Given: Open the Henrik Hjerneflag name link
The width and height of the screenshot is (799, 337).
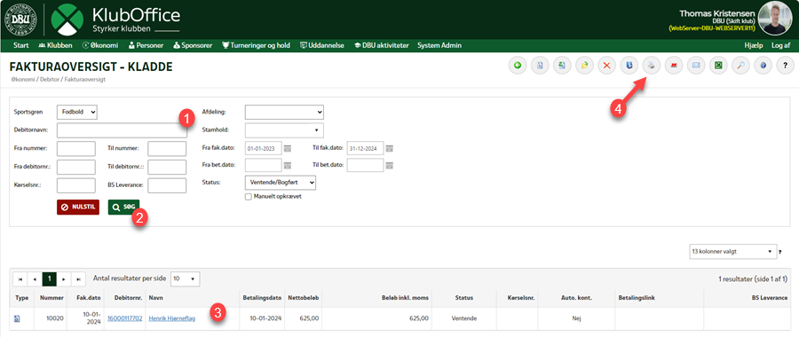Looking at the screenshot, I should tap(171, 318).
